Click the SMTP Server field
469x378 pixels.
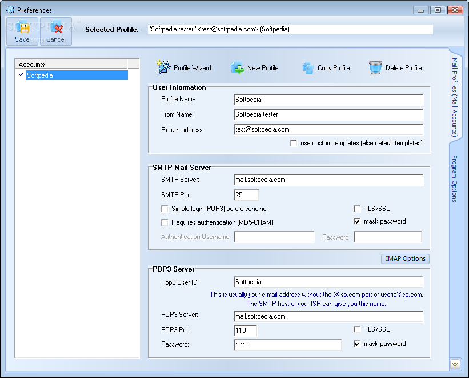pyautogui.click(x=328, y=180)
